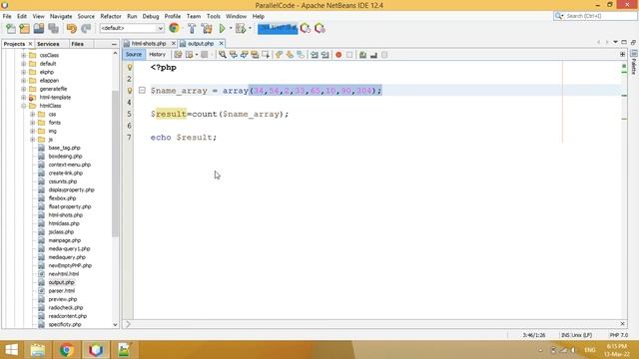Viewport: 639px width, 359px height.
Task: Click the Uncomment editor toolbar icon
Action: (373, 55)
